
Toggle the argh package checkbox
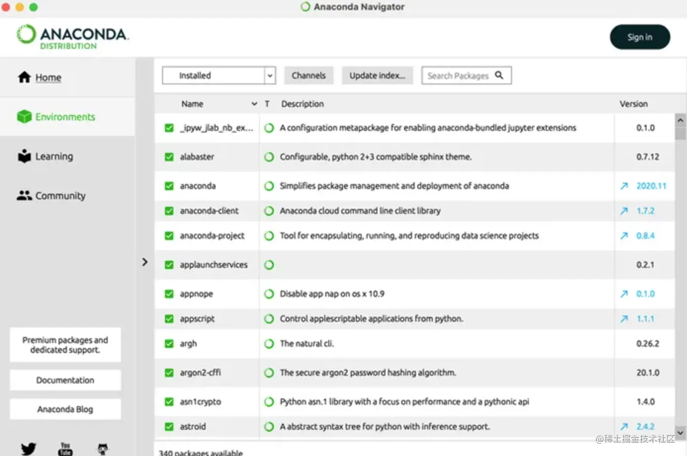pos(169,343)
